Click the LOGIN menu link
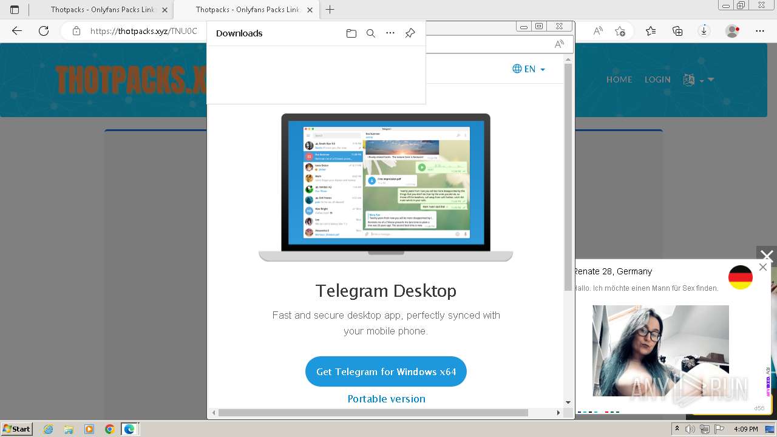The image size is (777, 437). click(x=657, y=80)
